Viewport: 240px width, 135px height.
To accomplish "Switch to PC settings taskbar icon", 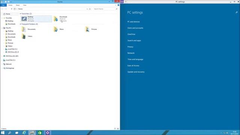I will (x=48, y=133).
